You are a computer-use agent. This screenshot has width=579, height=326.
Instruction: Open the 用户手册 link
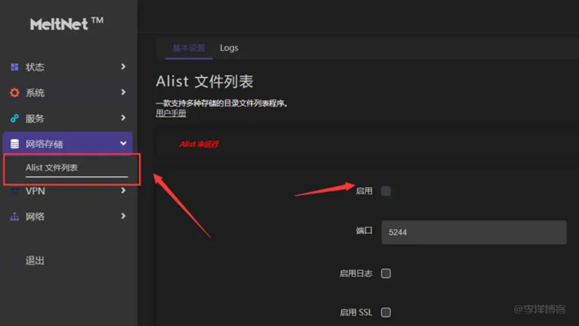tap(170, 113)
